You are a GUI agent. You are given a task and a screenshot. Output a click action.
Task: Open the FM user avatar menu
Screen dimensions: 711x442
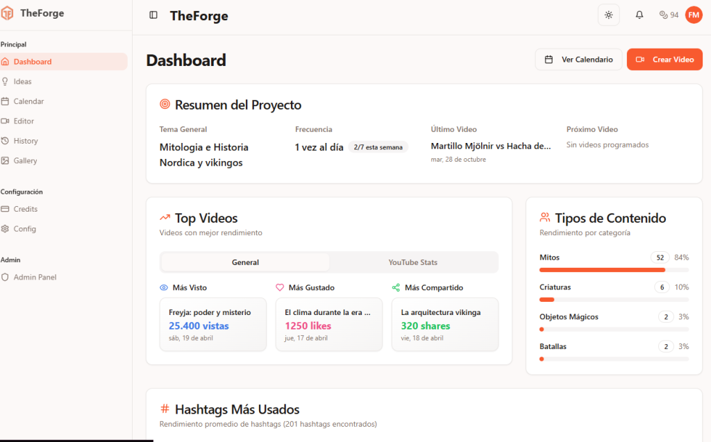[694, 15]
